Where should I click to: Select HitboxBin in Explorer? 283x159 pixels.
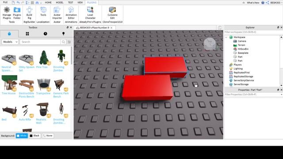[243, 49]
